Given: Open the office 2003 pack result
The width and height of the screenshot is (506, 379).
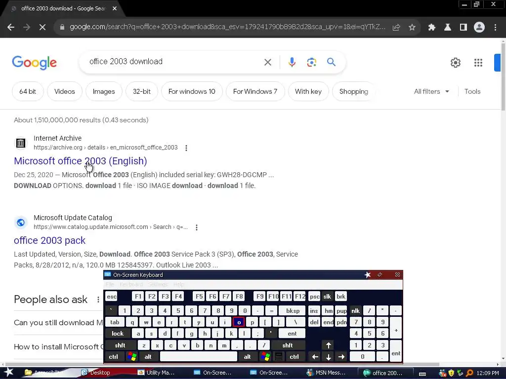Looking at the screenshot, I should pyautogui.click(x=50, y=240).
